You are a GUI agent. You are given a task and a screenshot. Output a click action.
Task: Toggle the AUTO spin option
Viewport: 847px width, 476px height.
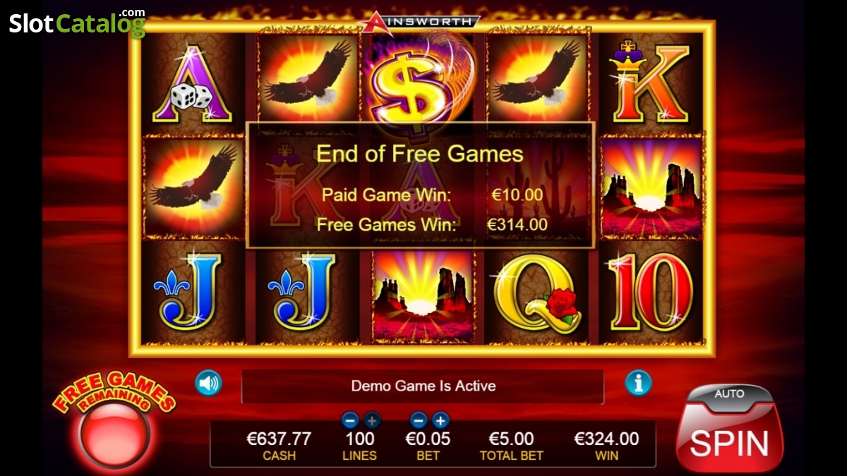729,393
